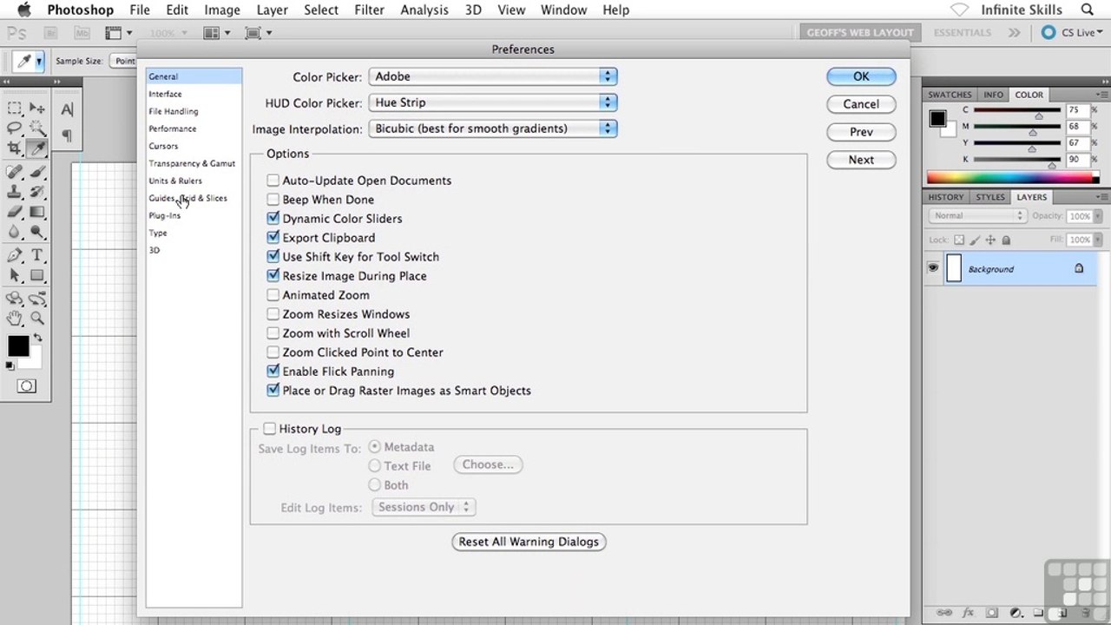Select the Crop tool
1111x625 pixels.
click(15, 148)
